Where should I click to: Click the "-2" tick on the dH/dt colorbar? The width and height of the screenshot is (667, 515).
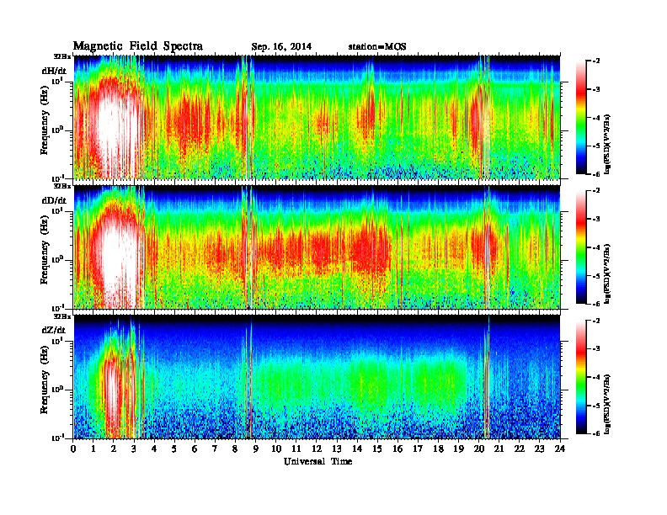596,61
